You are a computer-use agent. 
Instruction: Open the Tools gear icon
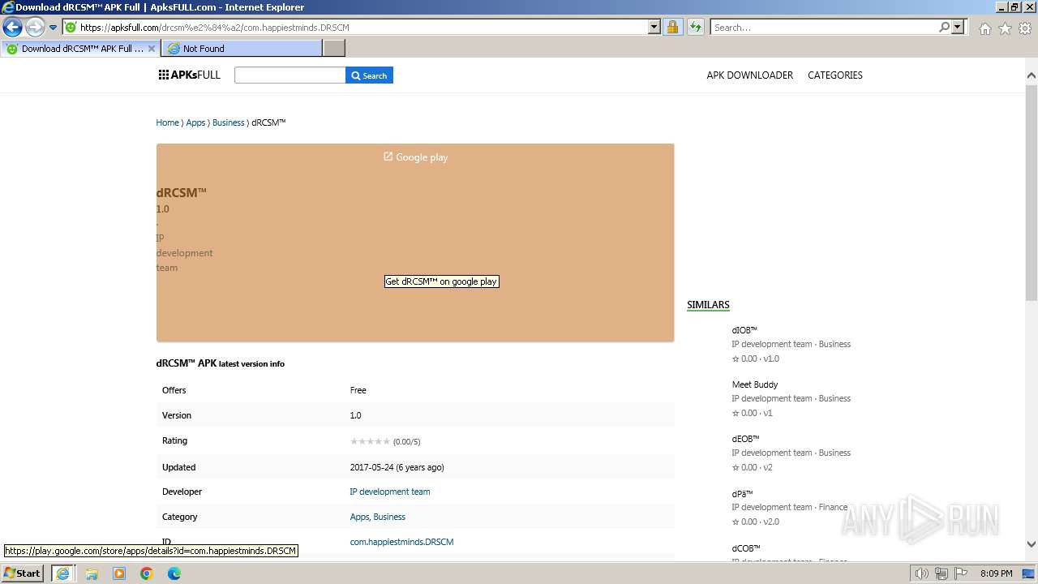1025,28
